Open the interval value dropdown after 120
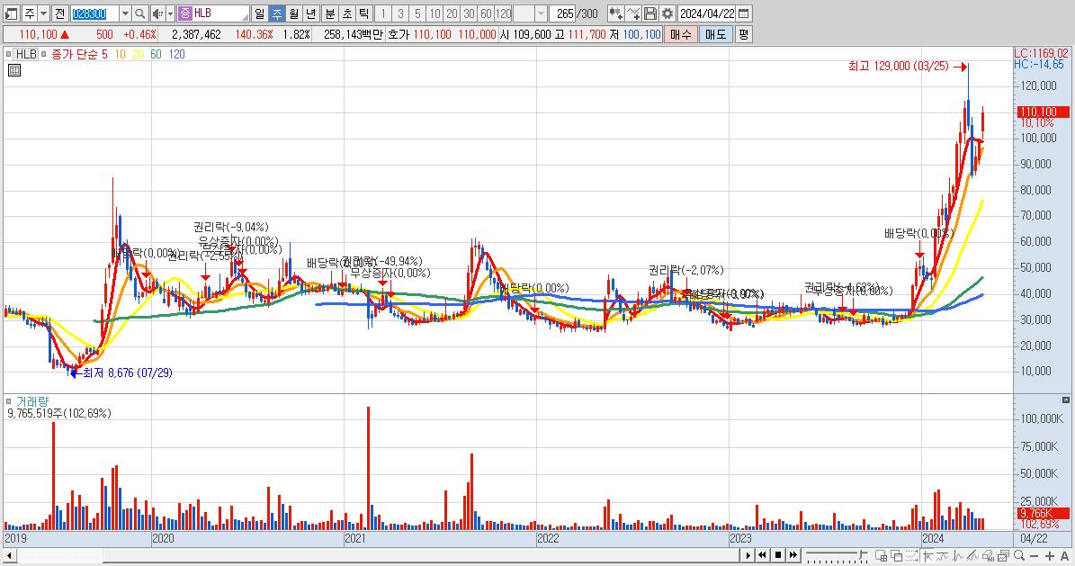The height and width of the screenshot is (566, 1075). click(x=541, y=13)
